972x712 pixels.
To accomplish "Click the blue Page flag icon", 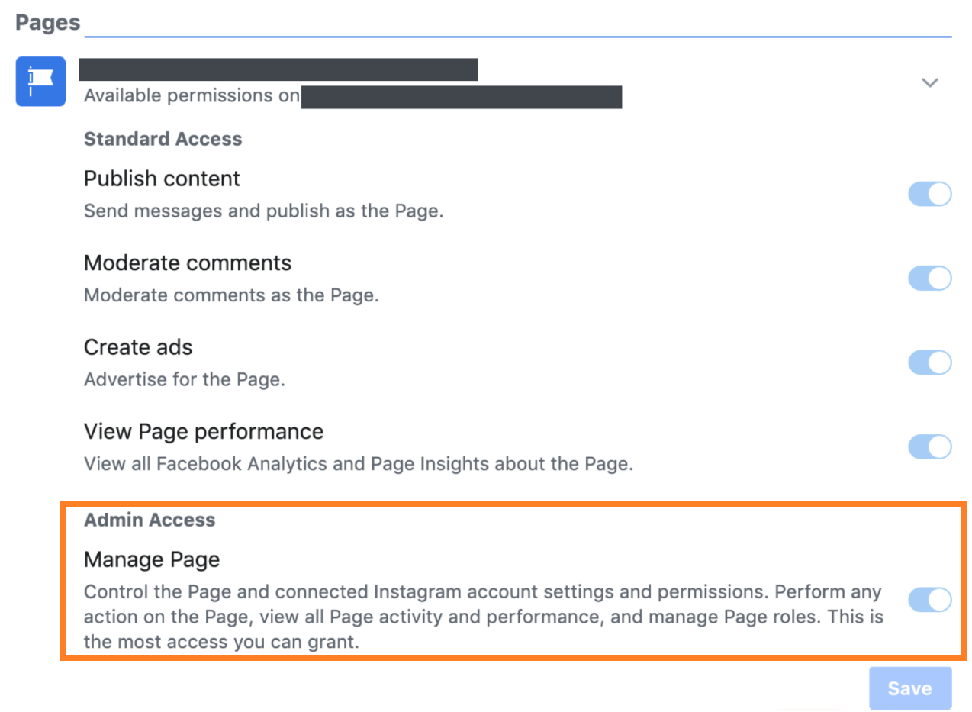I will click(x=40, y=82).
